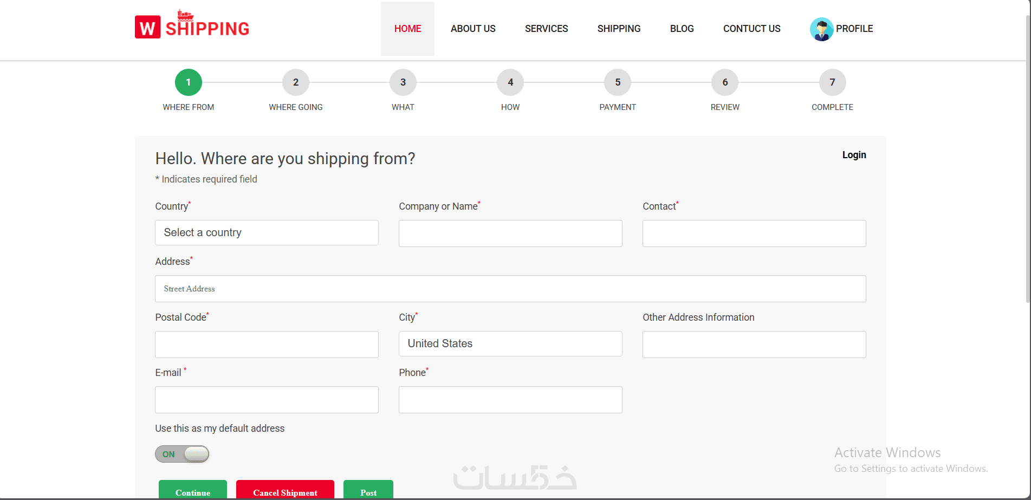
Task: Click the red Cancel Shipment button
Action: pyautogui.click(x=285, y=490)
